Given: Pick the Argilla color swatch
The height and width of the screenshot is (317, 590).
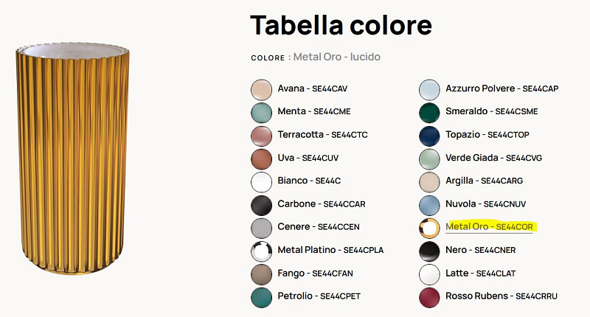Looking at the screenshot, I should [429, 181].
